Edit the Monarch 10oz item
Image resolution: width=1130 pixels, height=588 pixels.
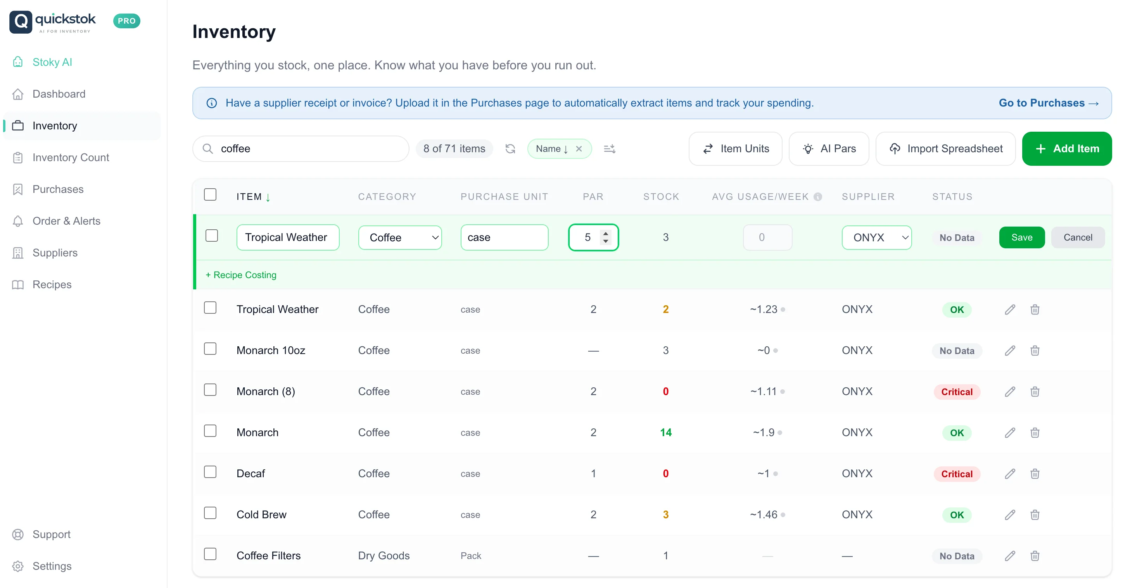click(1010, 350)
